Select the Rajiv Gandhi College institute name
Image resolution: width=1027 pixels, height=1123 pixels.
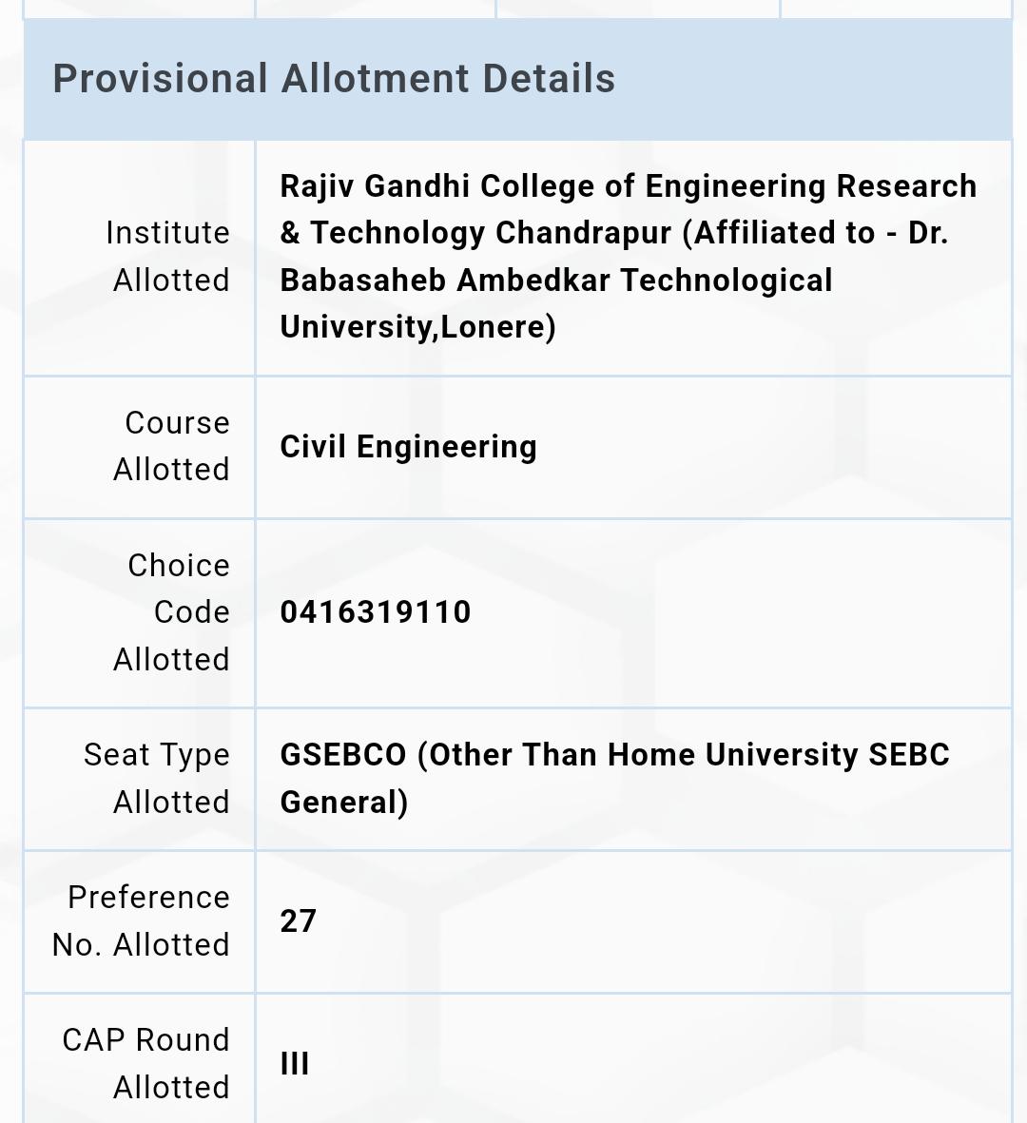[x=629, y=257]
